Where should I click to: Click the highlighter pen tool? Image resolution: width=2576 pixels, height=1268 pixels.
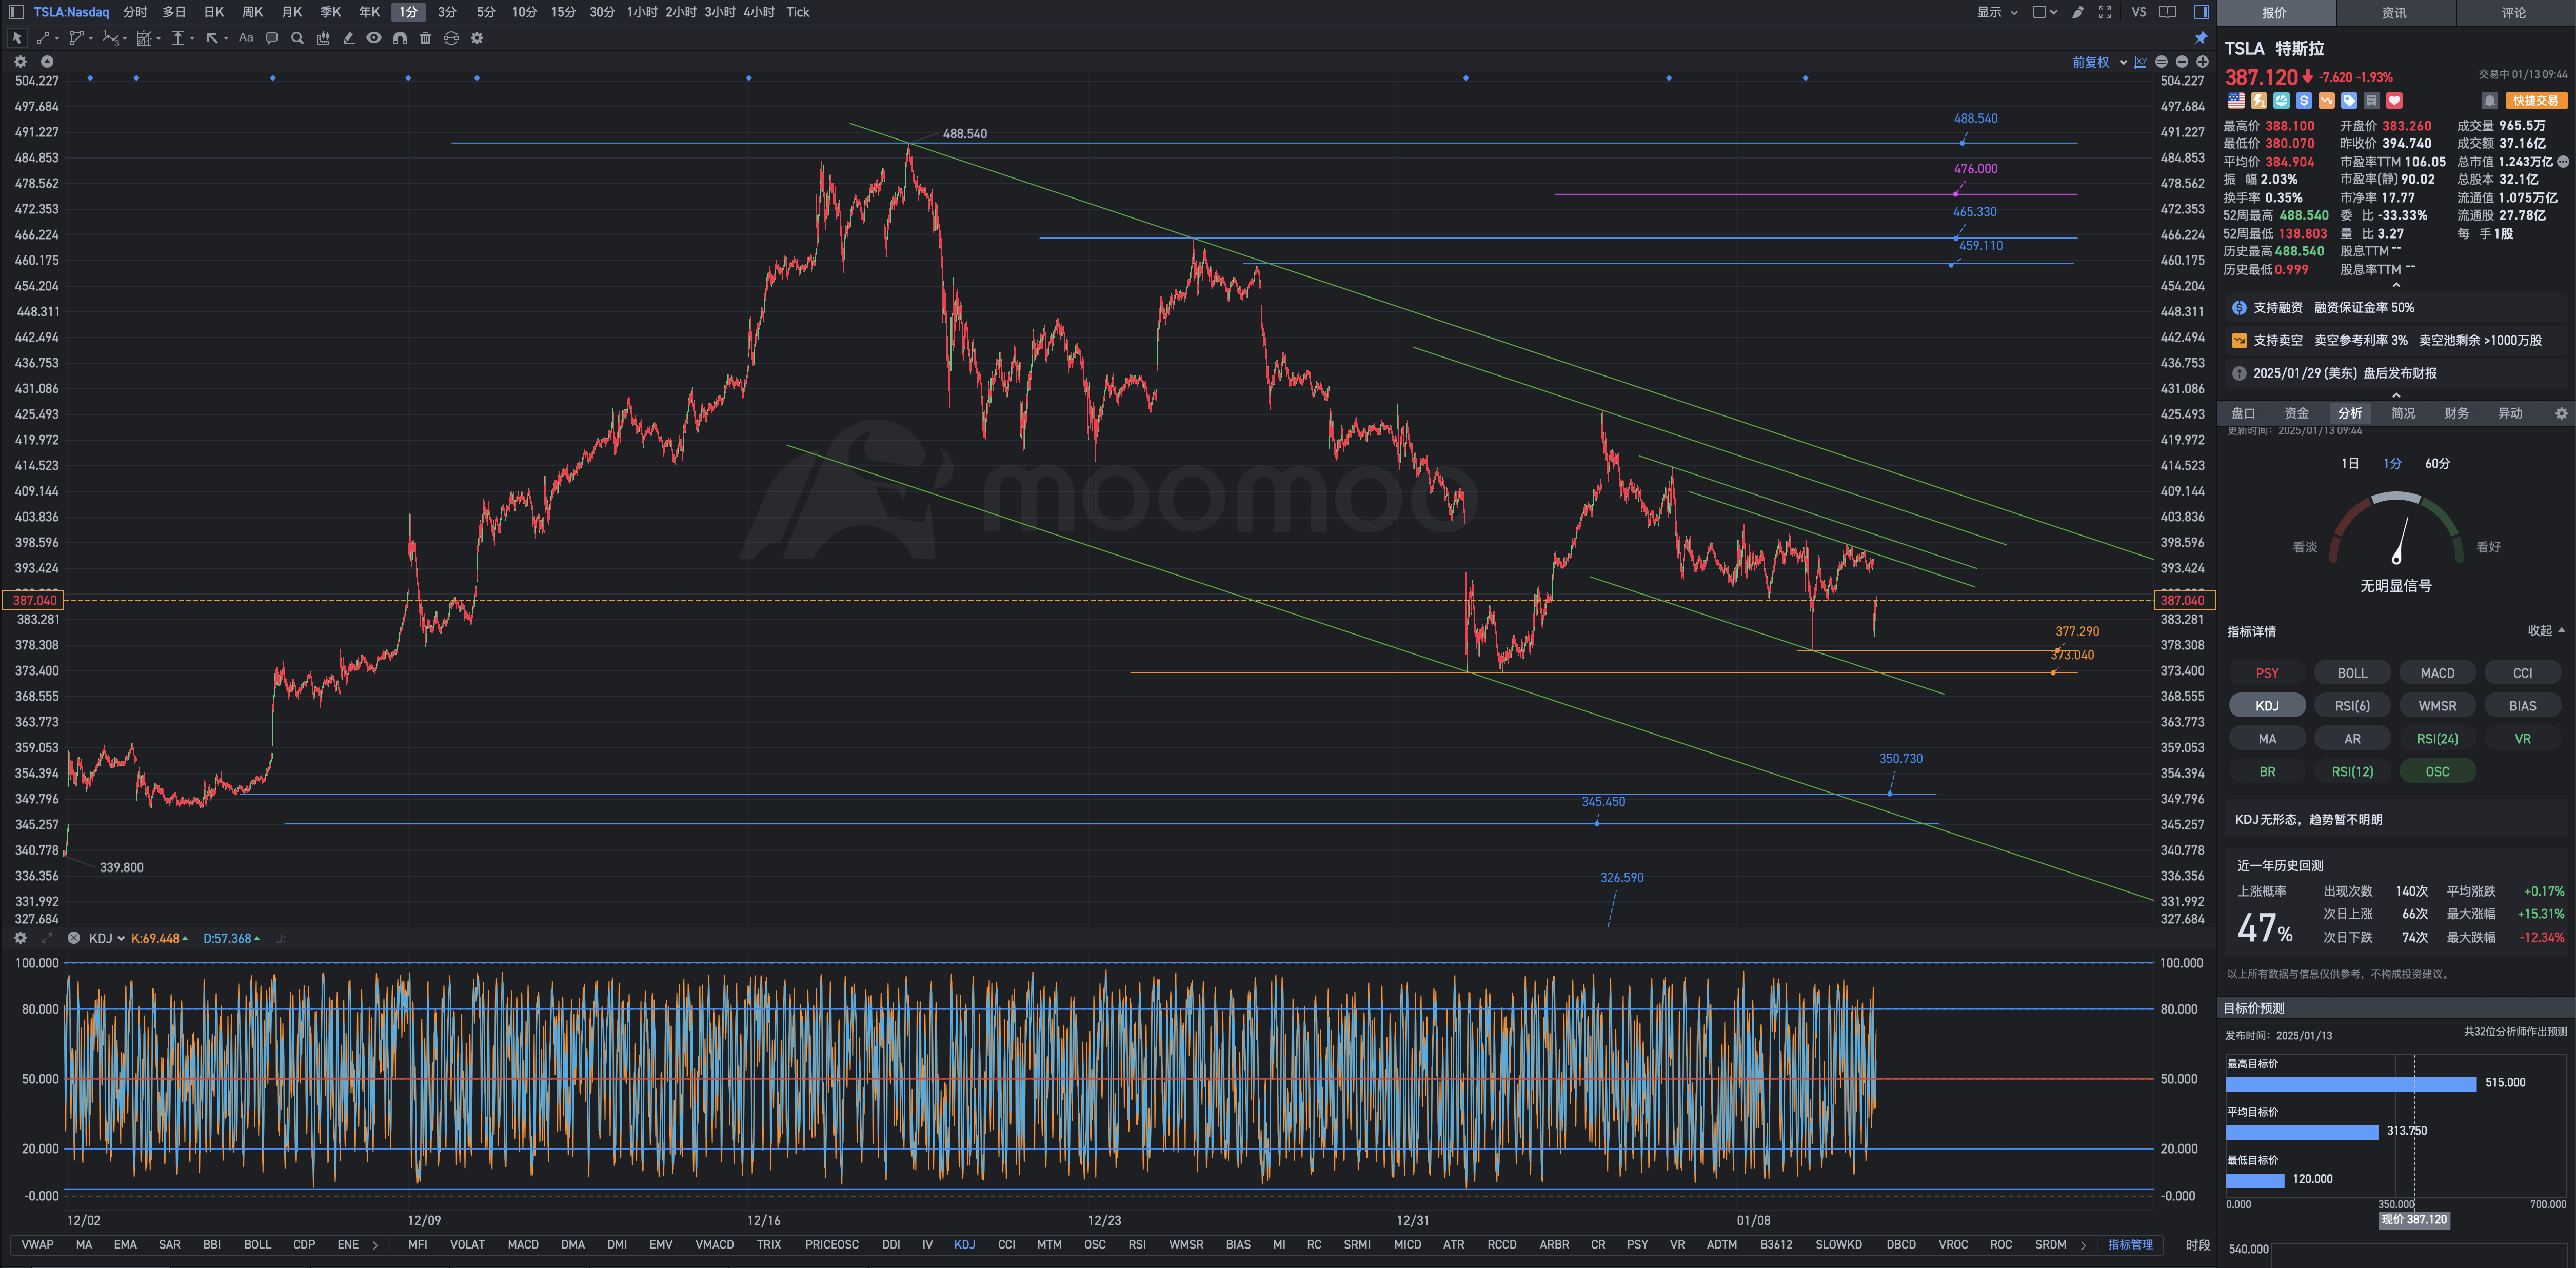[348, 38]
